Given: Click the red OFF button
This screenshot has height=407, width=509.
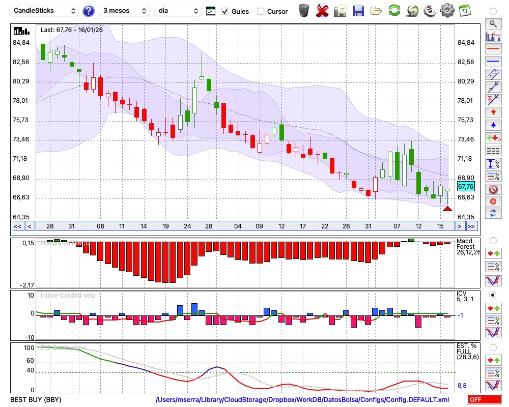Looking at the screenshot, I should pos(484,400).
